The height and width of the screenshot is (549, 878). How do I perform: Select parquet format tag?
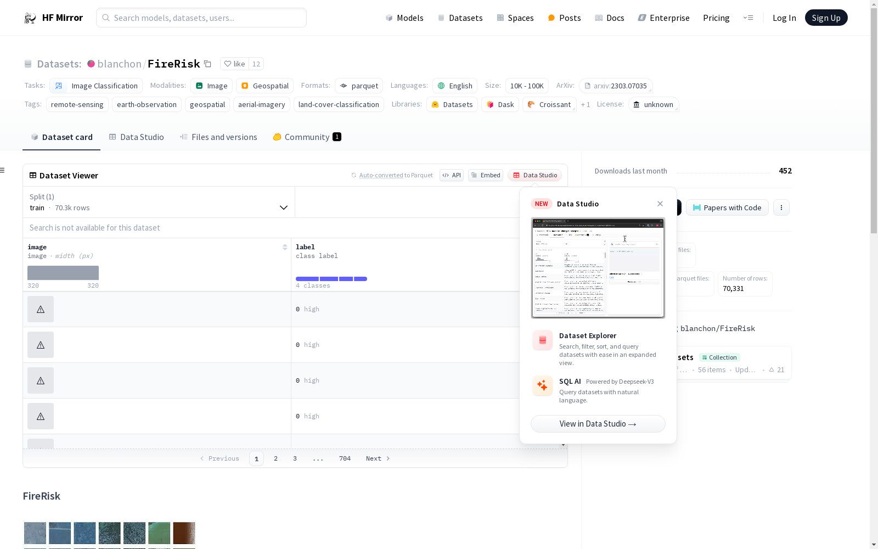pyautogui.click(x=359, y=86)
